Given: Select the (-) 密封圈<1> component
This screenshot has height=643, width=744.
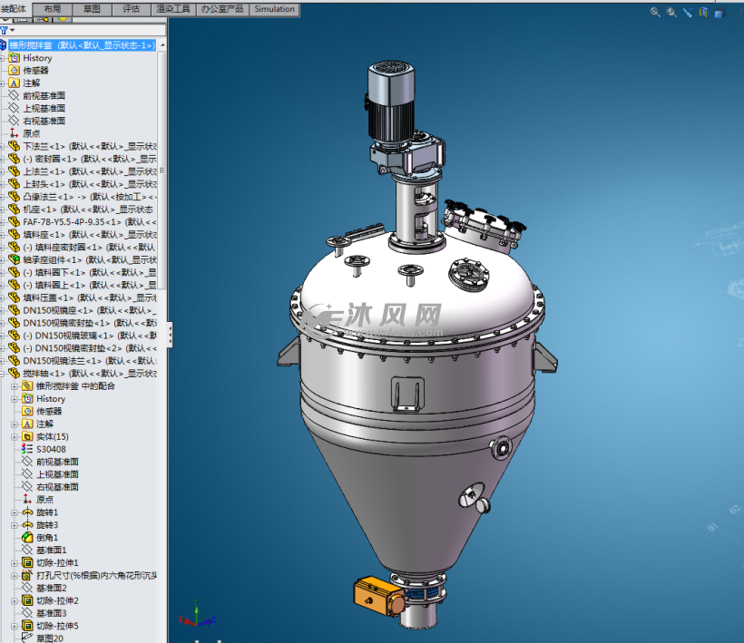Looking at the screenshot, I should click(x=90, y=159).
